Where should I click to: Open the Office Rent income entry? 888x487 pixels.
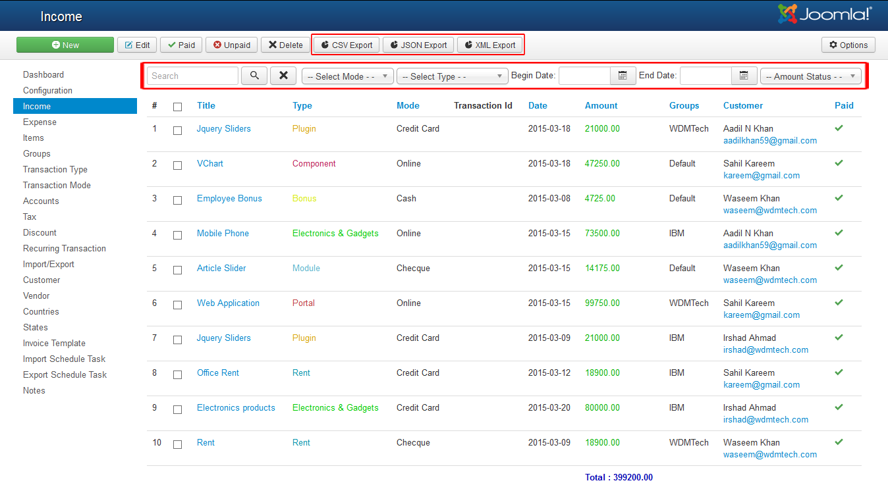[x=218, y=372]
